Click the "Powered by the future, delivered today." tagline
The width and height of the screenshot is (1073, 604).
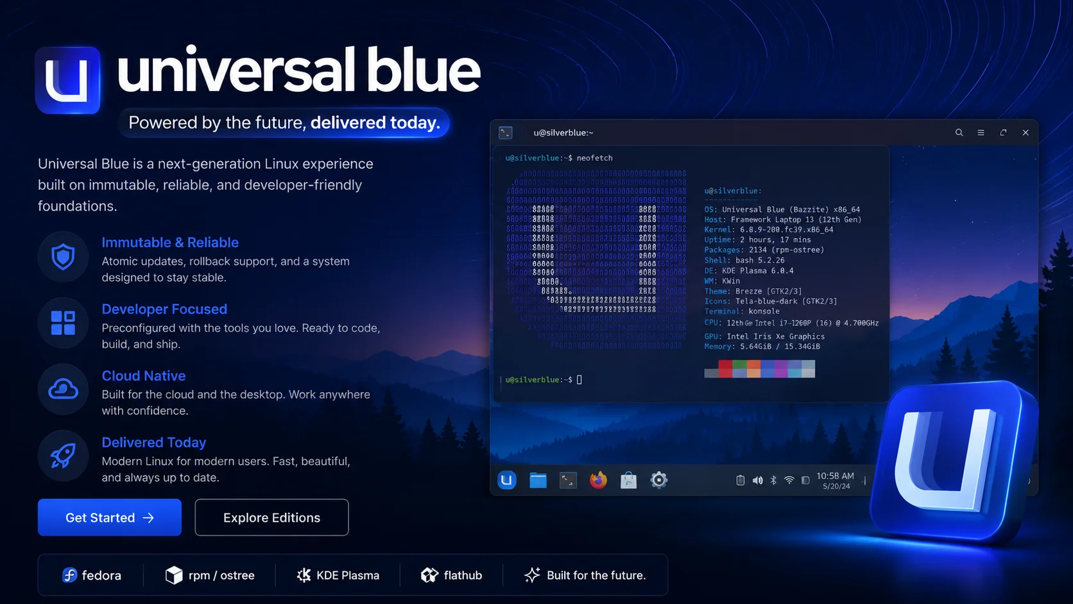[284, 123]
